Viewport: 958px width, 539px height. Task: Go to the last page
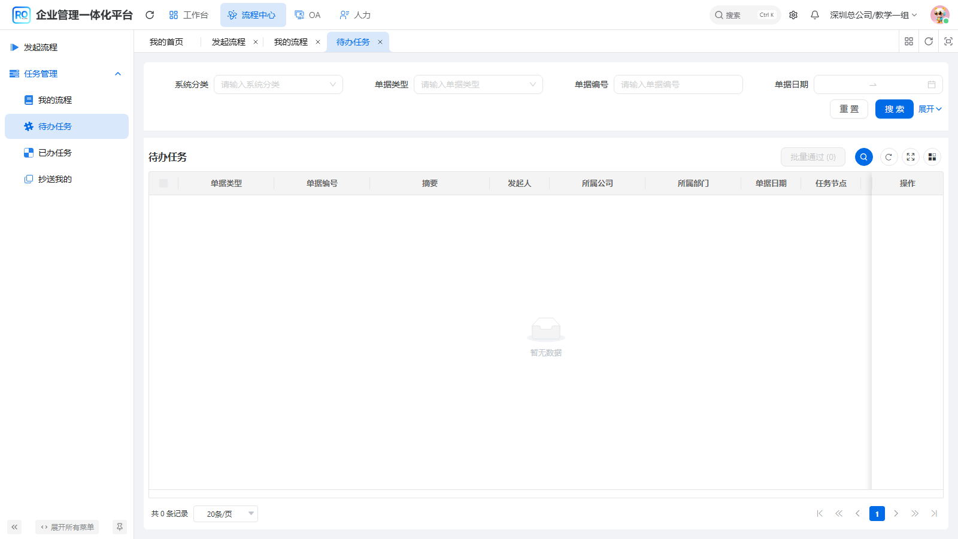tap(934, 513)
